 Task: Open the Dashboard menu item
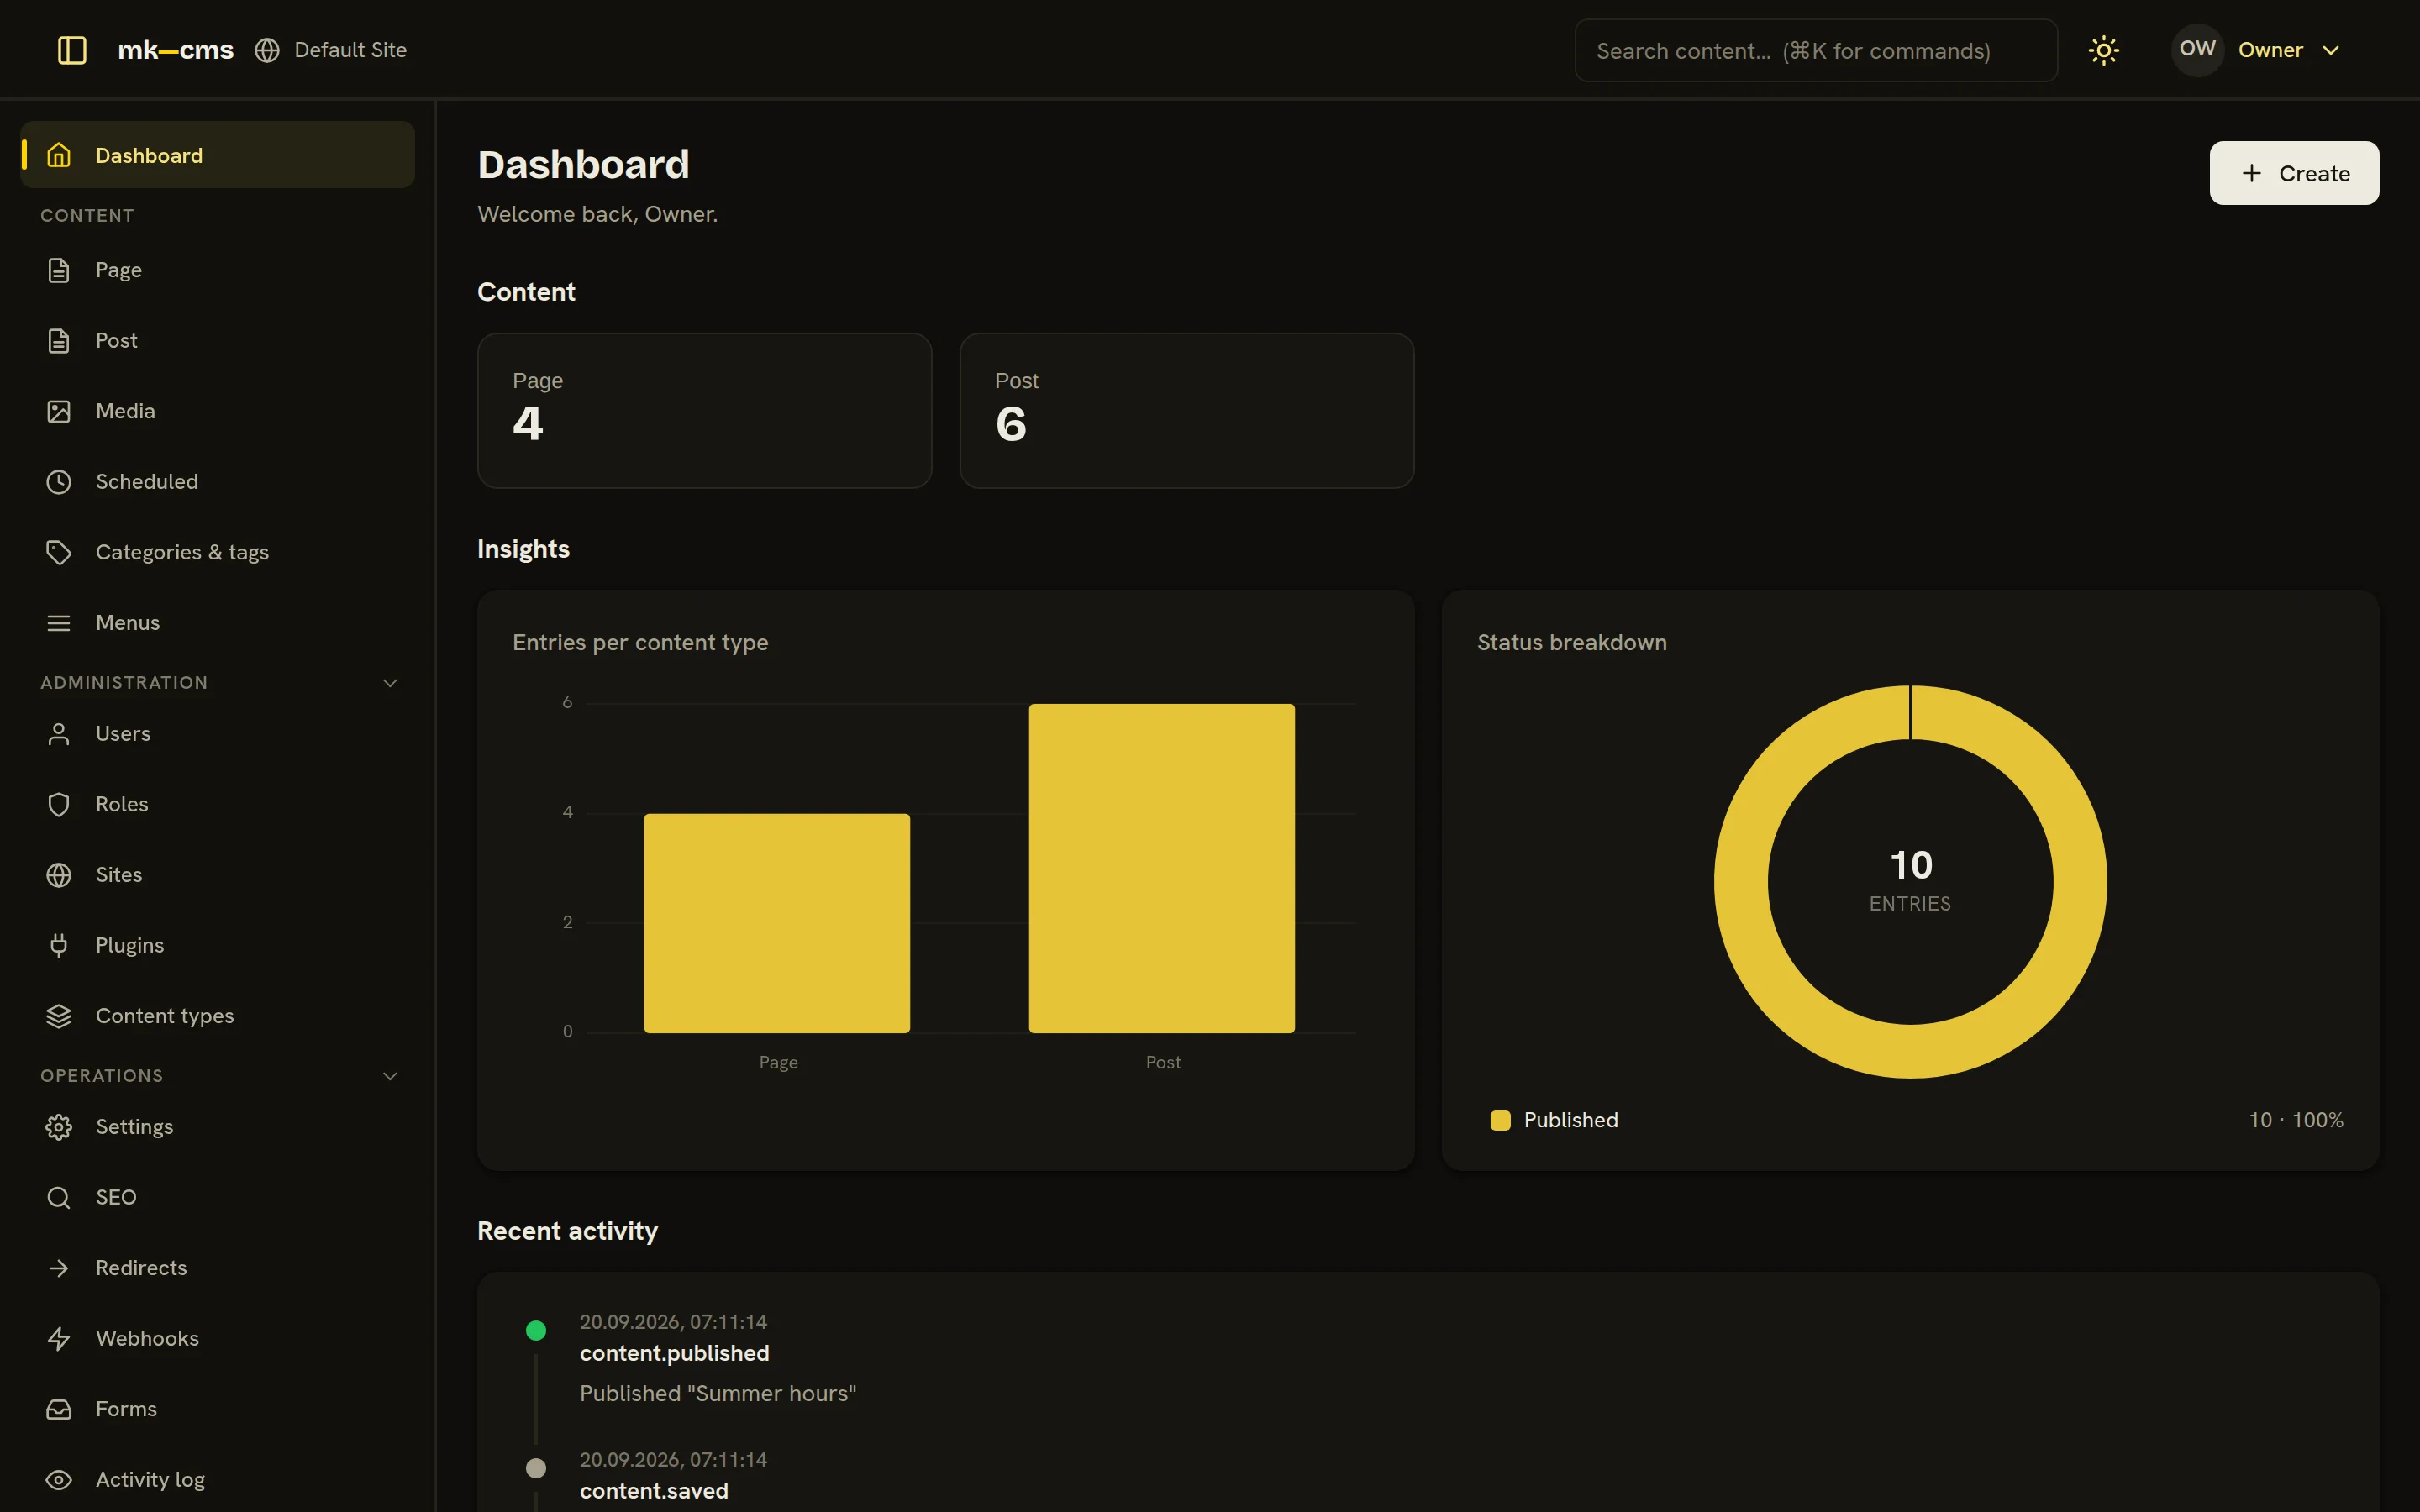[218, 155]
